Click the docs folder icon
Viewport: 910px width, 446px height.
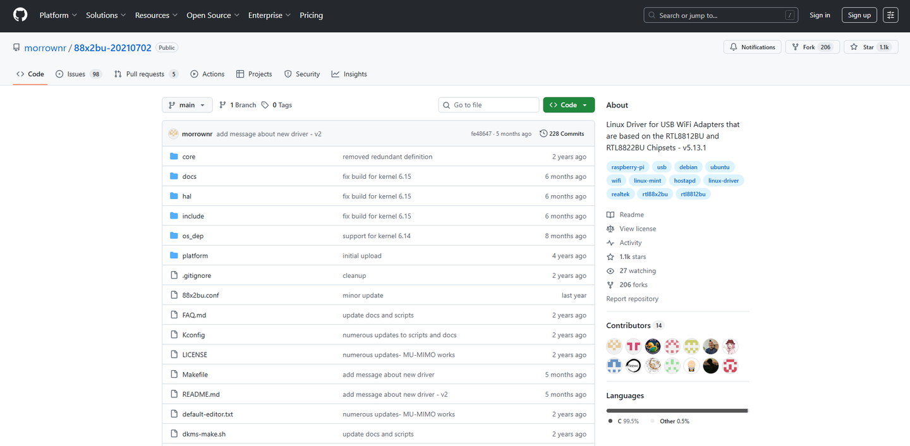click(x=174, y=176)
